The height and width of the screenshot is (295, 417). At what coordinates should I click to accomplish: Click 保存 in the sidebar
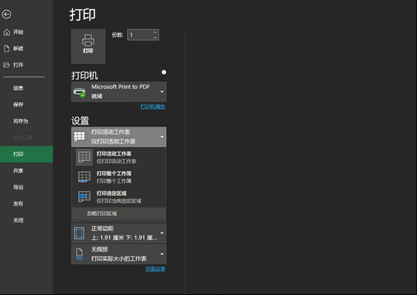(x=18, y=104)
